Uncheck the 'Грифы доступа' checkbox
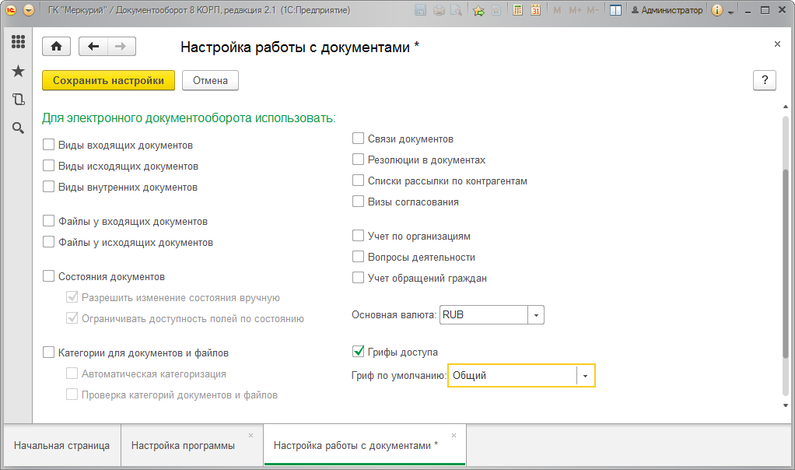The height and width of the screenshot is (470, 795). coord(358,352)
